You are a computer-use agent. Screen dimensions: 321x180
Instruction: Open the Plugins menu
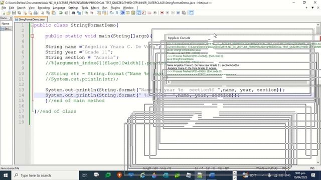(115, 8)
